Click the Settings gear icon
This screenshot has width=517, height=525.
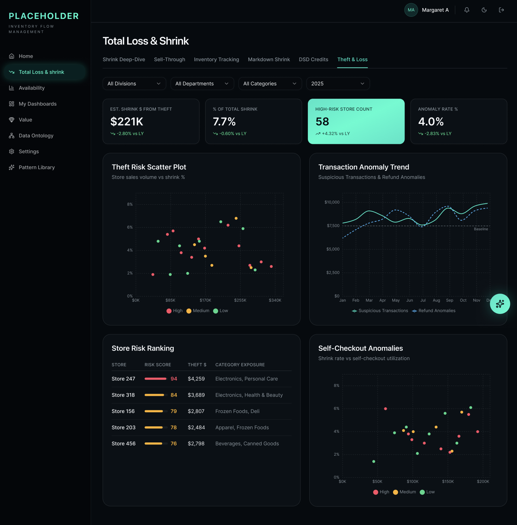12,152
